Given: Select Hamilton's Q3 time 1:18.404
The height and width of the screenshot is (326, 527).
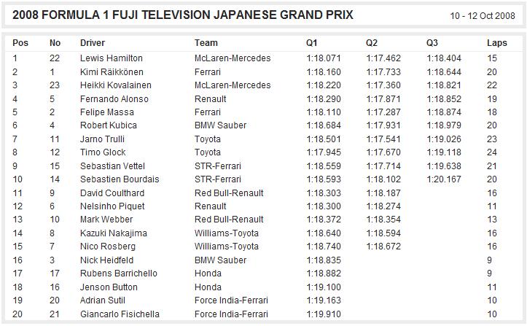Looking at the screenshot, I should coord(444,58).
